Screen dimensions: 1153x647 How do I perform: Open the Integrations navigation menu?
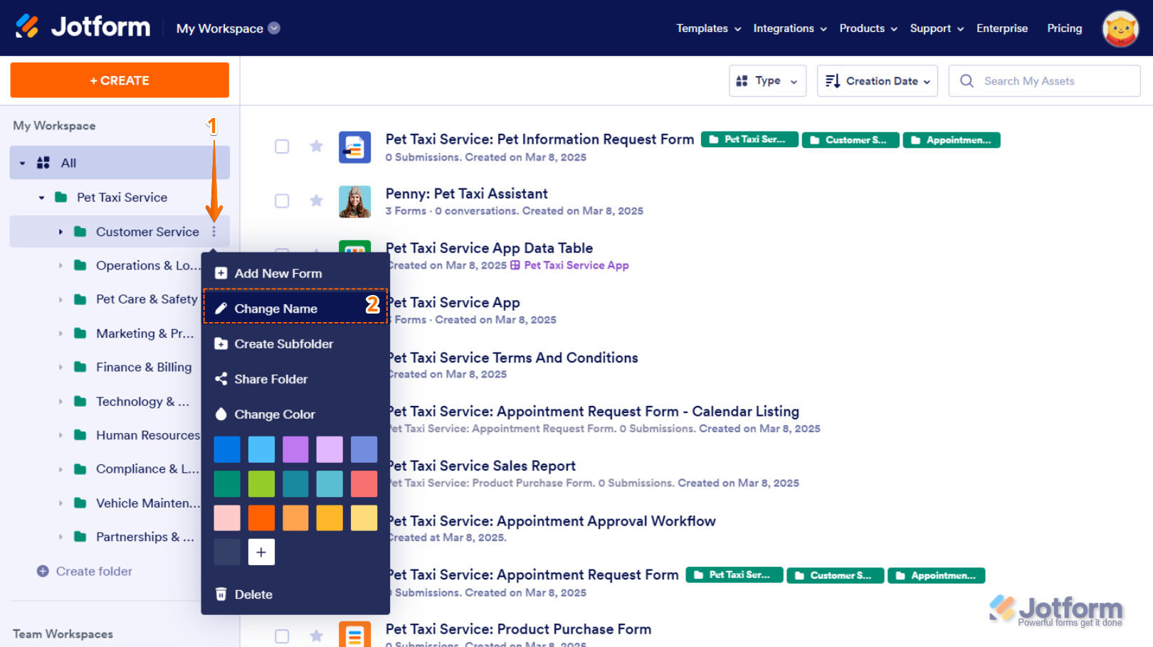790,28
